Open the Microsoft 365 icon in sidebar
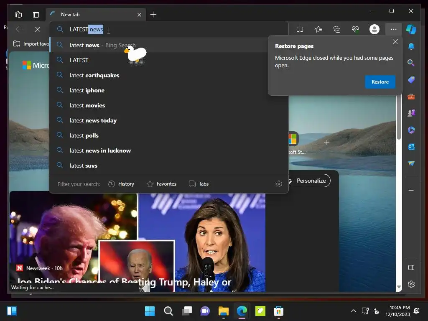The width and height of the screenshot is (428, 321). coord(411,130)
